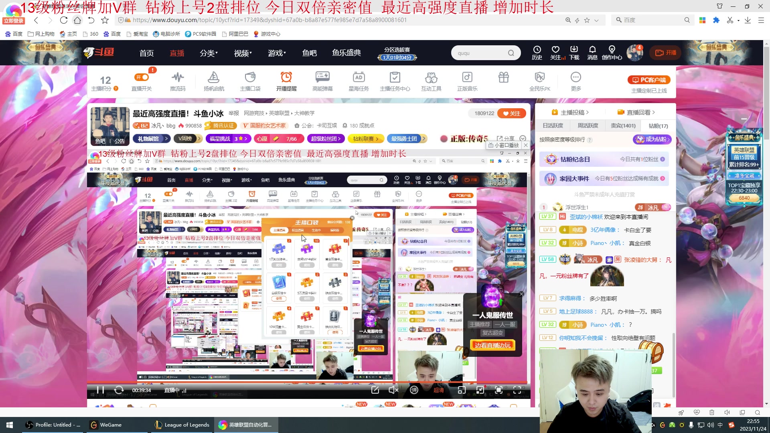
Task: Click the 百度 browser search box
Action: pyautogui.click(x=652, y=20)
